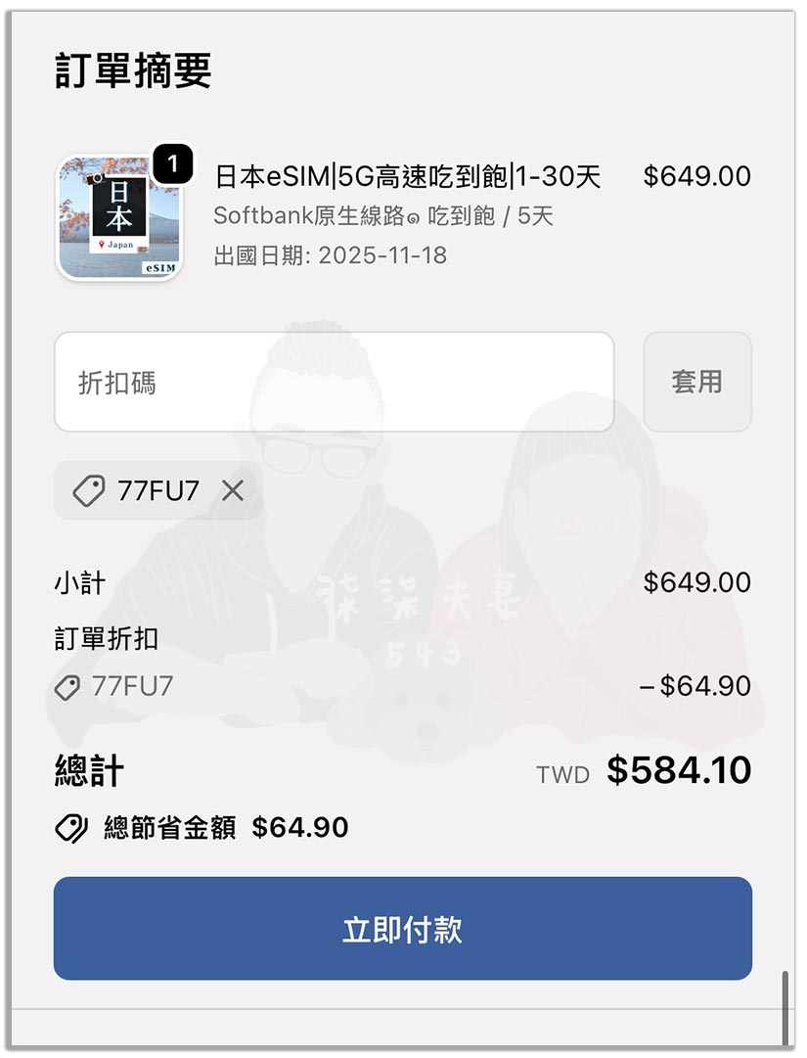Screen dimensions: 807x1058
Task: Apply discount with the 套用 button
Action: [697, 382]
